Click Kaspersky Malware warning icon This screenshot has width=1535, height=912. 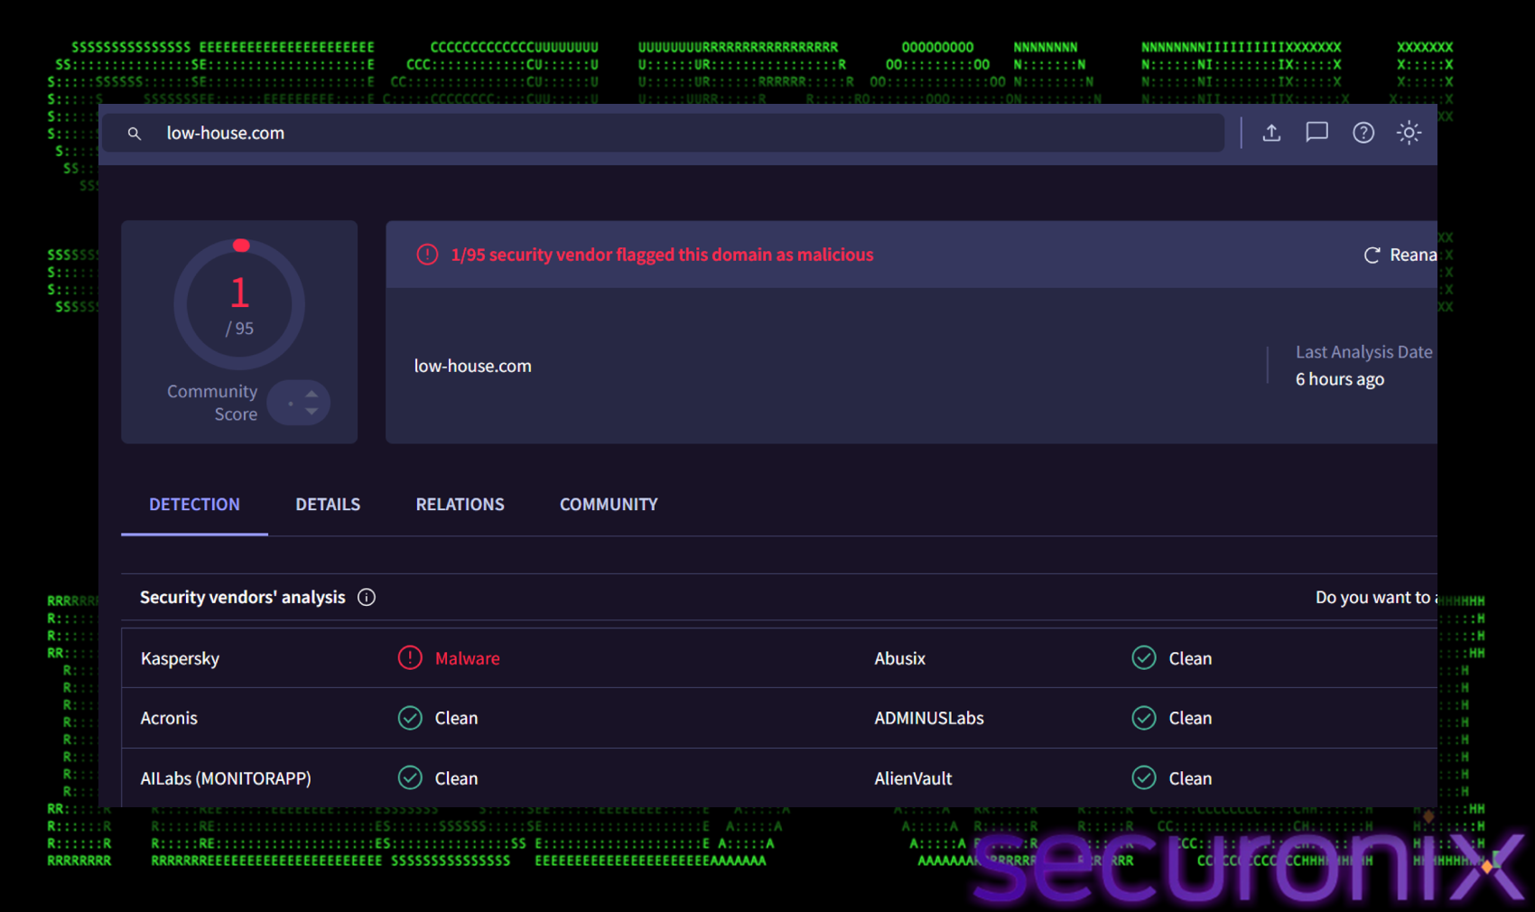410,658
